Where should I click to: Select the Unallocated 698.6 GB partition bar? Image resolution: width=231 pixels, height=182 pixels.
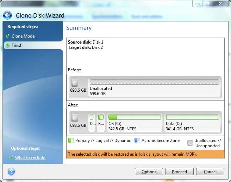(x=154, y=82)
